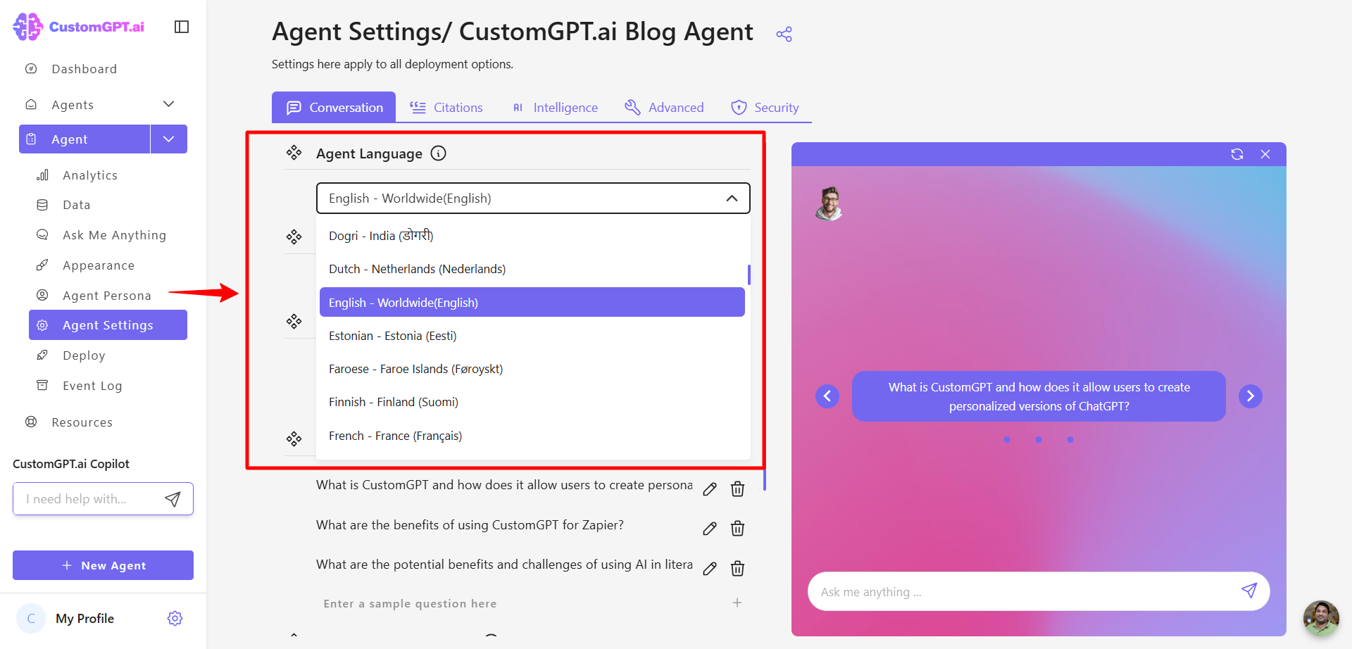Switch to the Security tab

coord(765,107)
